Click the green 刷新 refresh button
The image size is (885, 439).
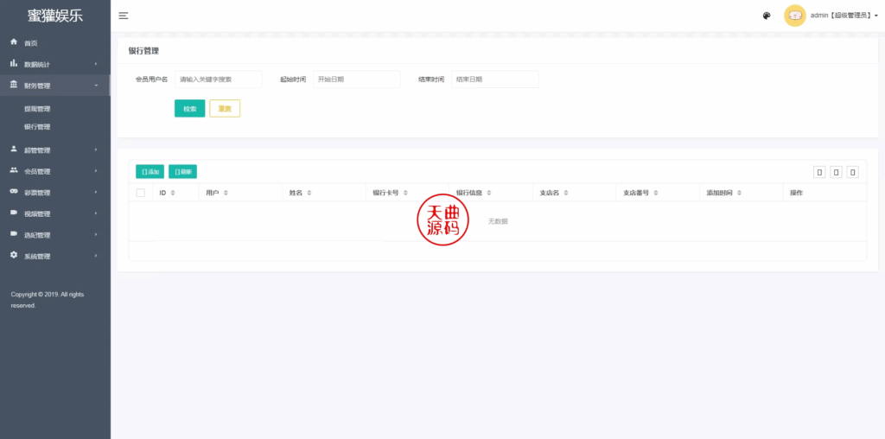pyautogui.click(x=183, y=171)
